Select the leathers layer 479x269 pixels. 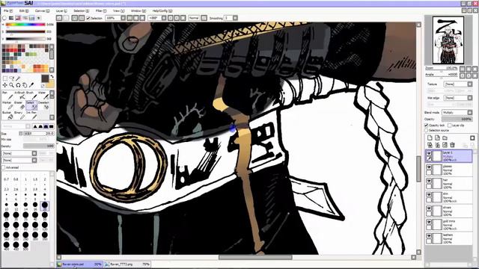coord(449,238)
